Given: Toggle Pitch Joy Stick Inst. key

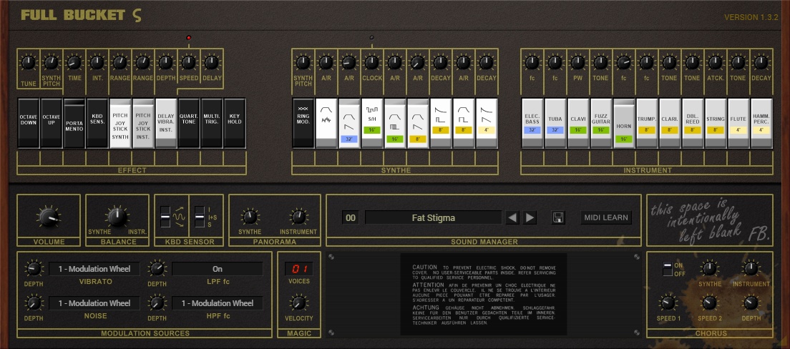Looking at the screenshot, I should [143, 123].
